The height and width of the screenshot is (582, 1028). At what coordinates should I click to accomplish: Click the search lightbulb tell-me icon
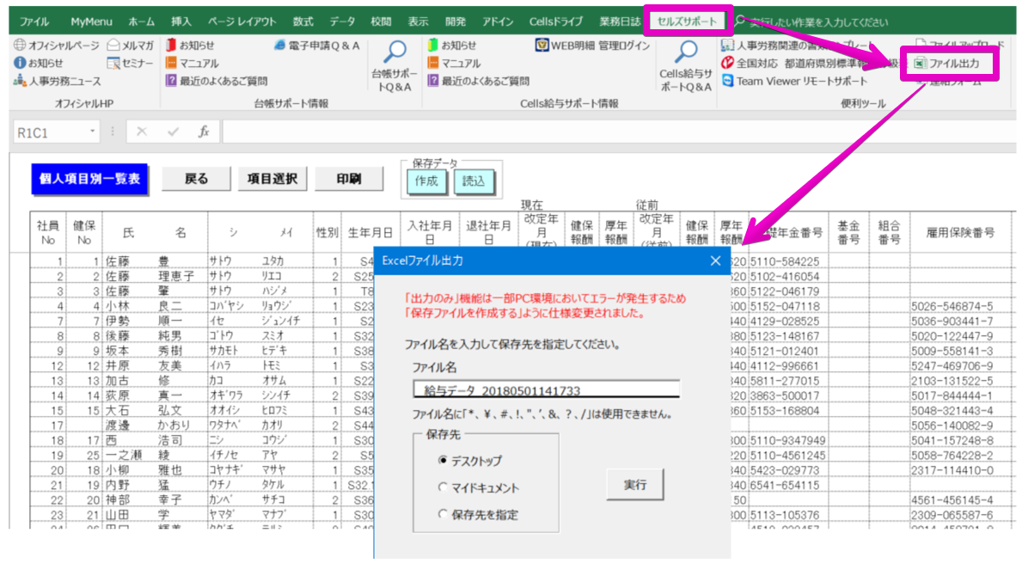point(740,21)
